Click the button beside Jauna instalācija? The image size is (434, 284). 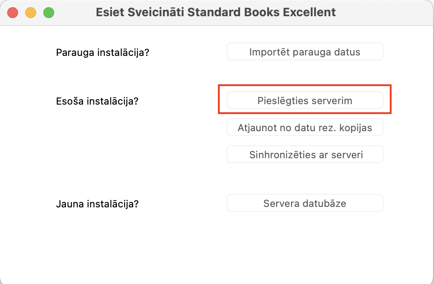[305, 203]
